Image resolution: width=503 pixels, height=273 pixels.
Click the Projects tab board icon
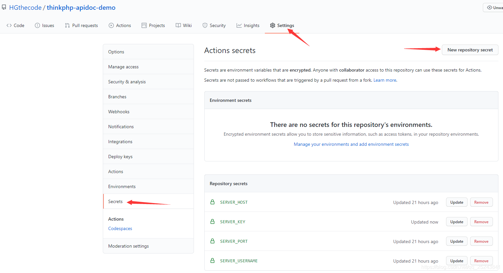pyautogui.click(x=144, y=25)
